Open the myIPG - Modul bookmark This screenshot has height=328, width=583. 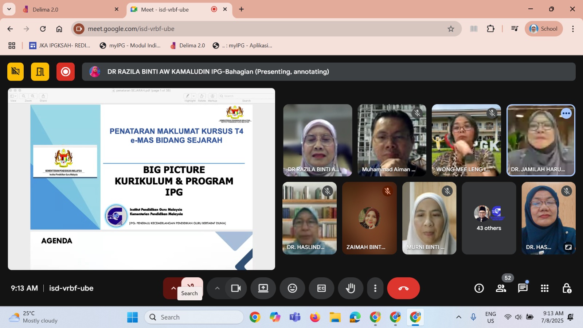(x=130, y=46)
